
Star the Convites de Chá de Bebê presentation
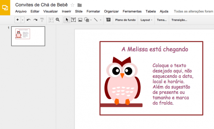72,5
